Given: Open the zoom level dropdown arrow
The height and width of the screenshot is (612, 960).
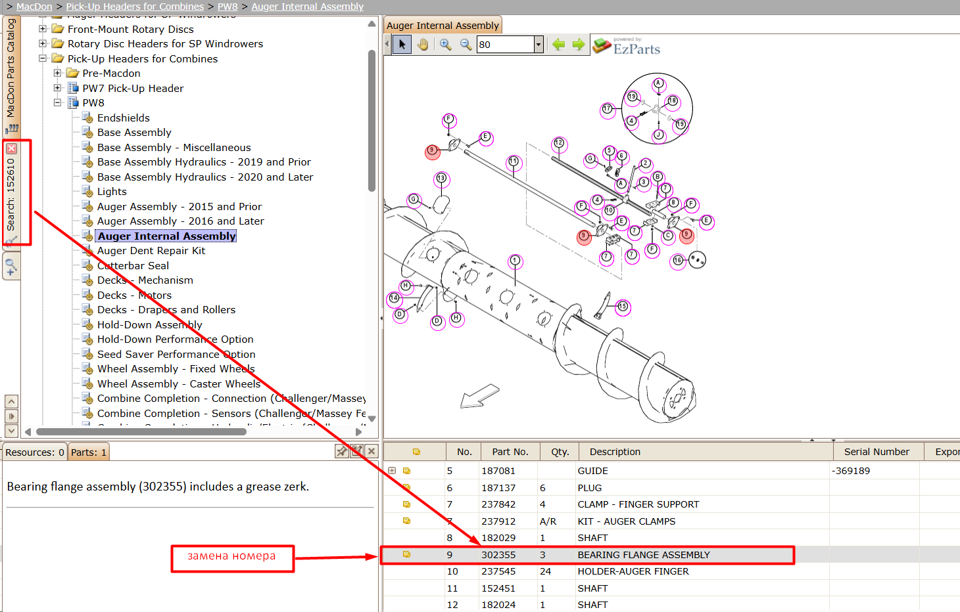Looking at the screenshot, I should coord(539,45).
